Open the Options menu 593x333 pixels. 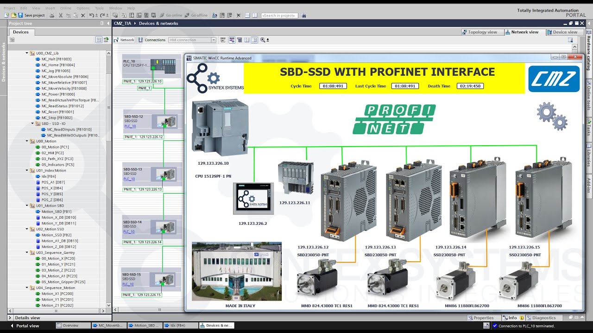[x=83, y=8]
